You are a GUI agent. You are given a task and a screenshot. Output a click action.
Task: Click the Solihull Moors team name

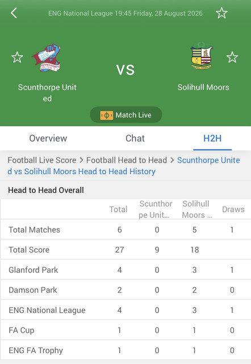(203, 87)
